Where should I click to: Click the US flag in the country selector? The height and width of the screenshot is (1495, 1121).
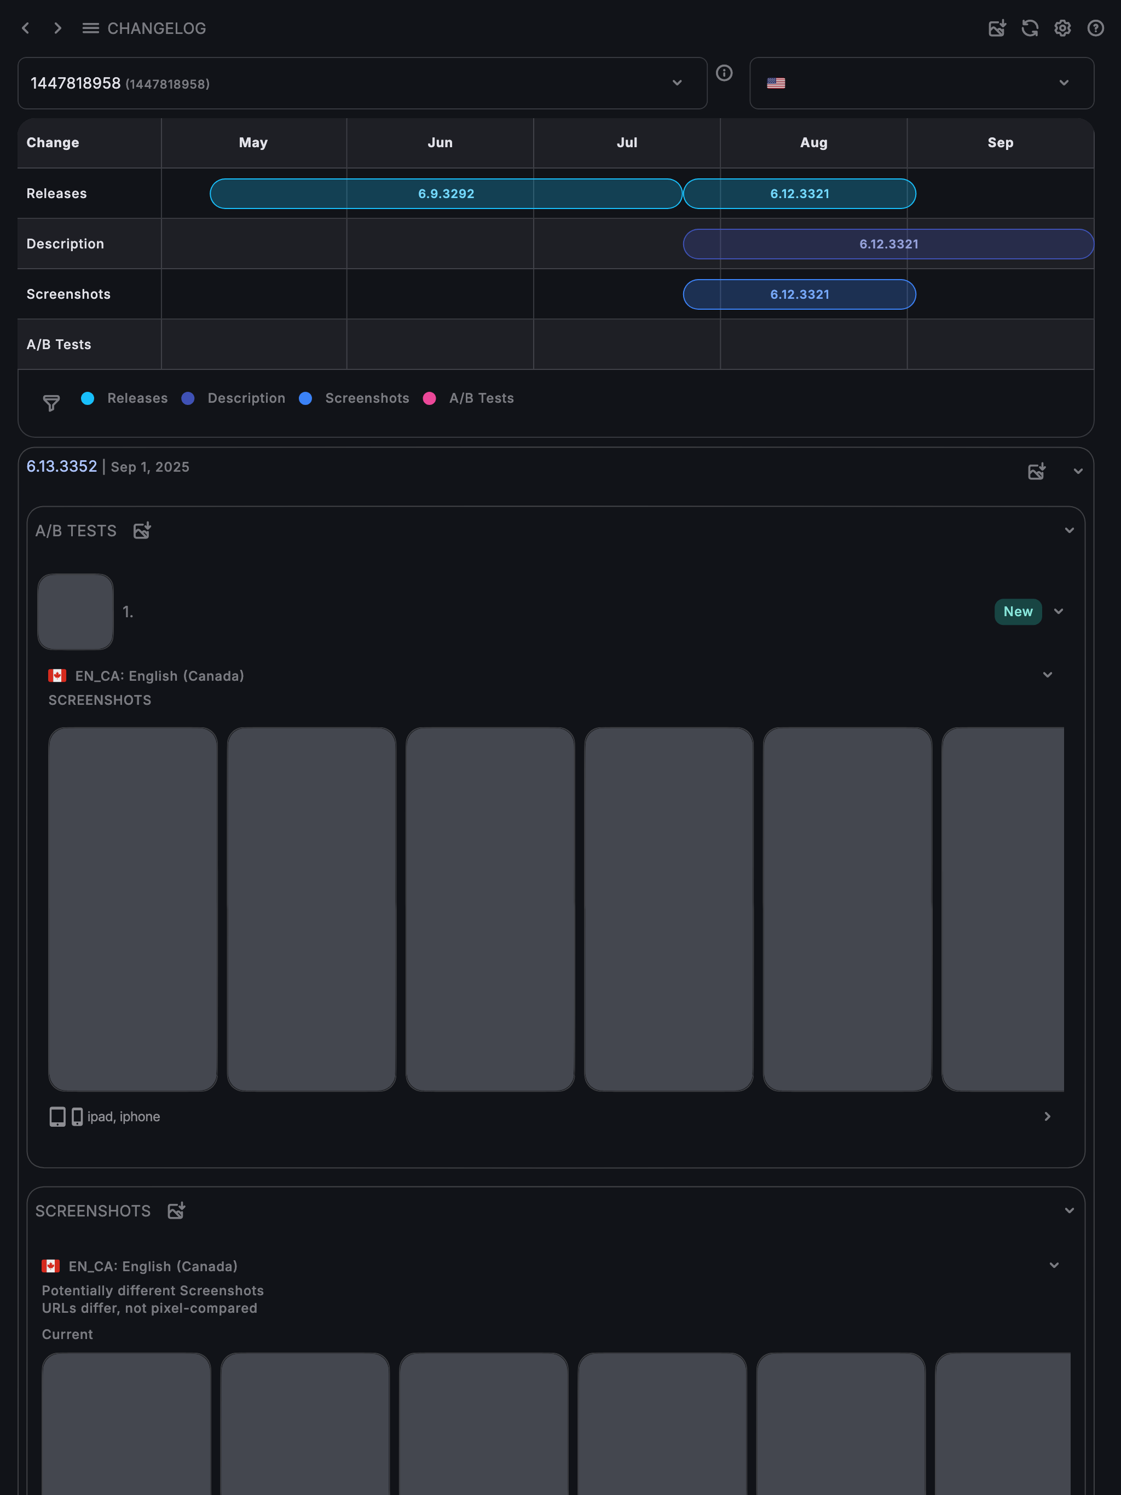point(776,83)
